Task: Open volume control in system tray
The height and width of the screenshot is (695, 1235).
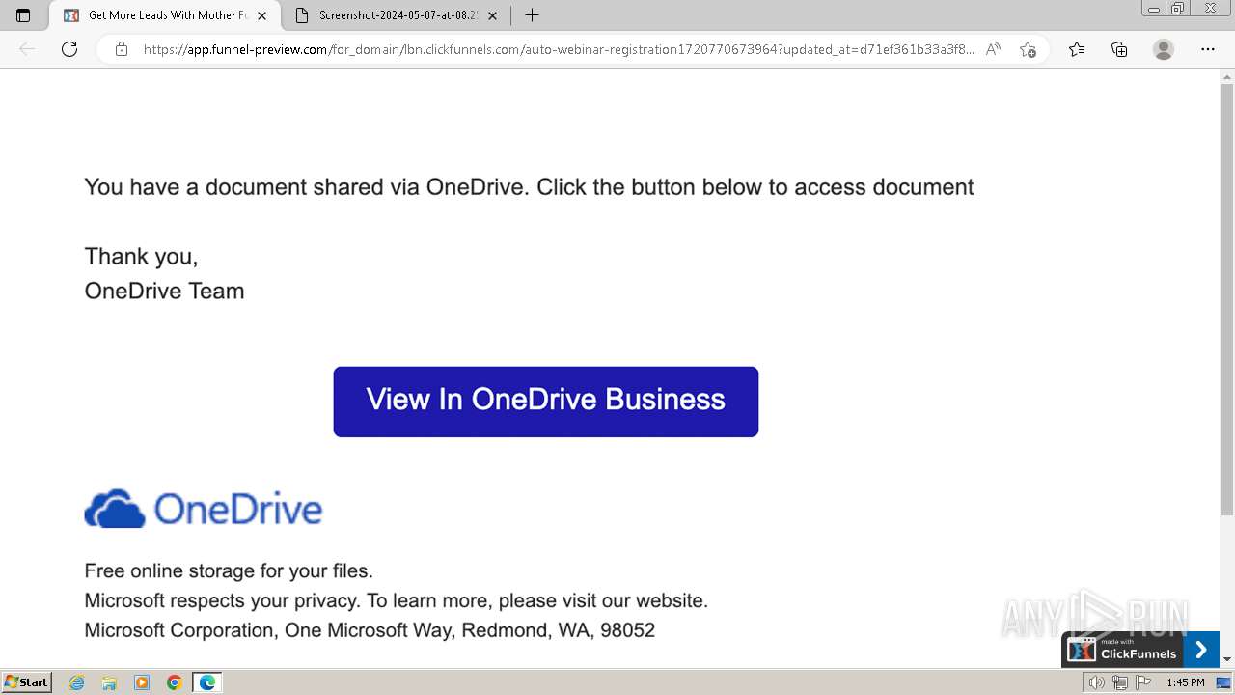Action: 1097,682
